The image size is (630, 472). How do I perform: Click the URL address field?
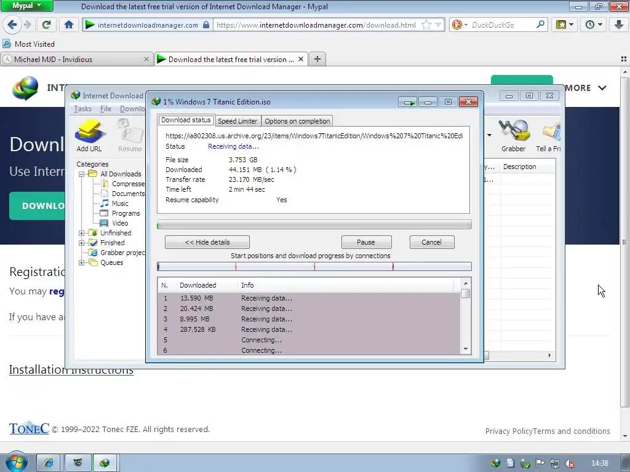click(x=317, y=25)
